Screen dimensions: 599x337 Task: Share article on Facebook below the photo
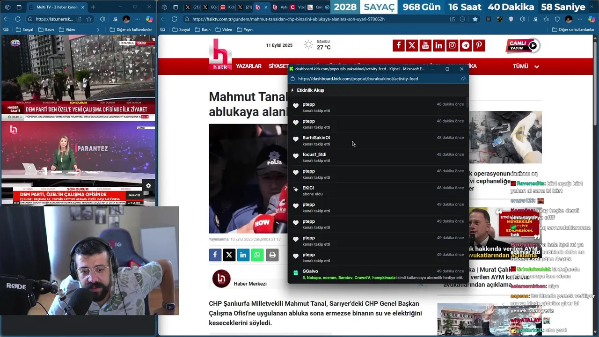[x=215, y=255]
